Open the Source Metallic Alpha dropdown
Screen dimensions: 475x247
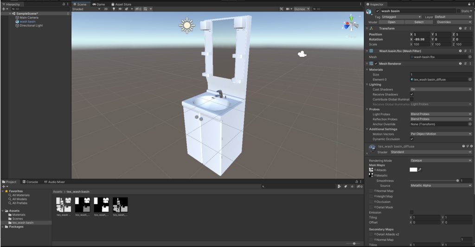pos(441,185)
